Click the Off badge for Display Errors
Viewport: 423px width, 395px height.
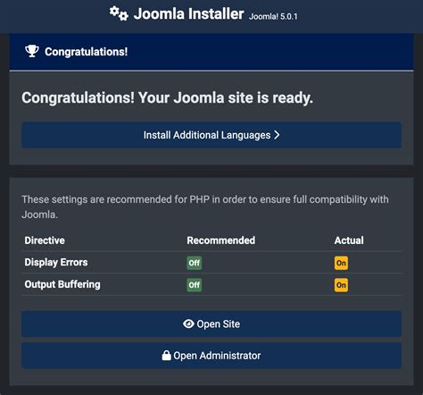[195, 263]
